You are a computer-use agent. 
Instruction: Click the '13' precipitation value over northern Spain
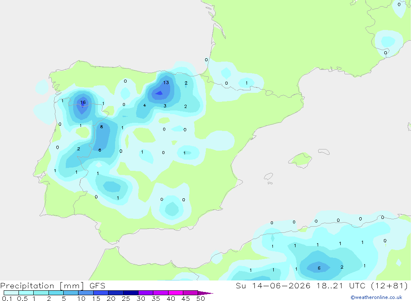tap(166, 83)
